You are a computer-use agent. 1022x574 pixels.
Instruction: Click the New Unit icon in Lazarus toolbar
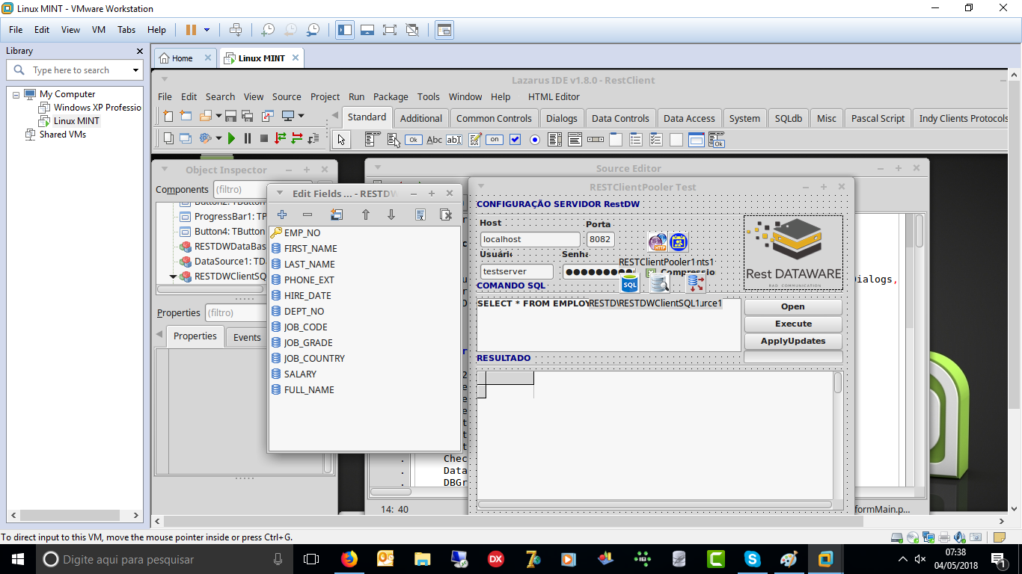click(168, 116)
